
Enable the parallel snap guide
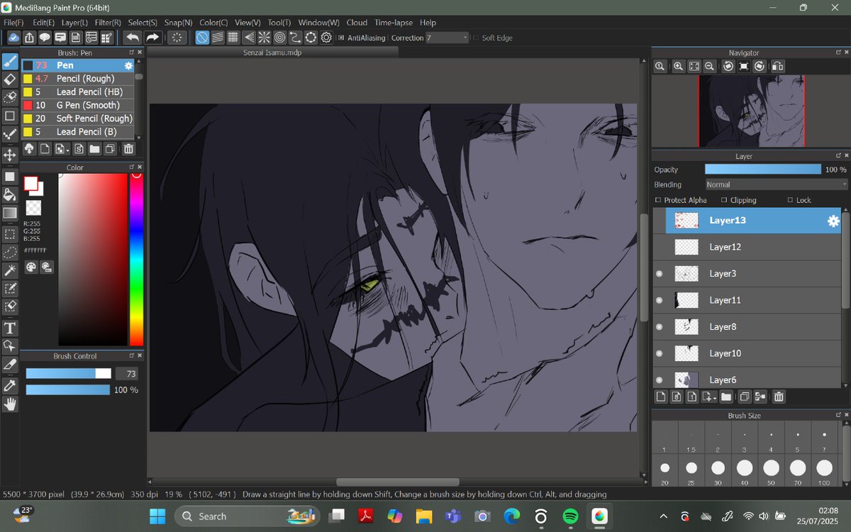pos(218,38)
